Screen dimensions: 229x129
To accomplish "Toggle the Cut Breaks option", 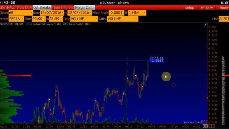I will [42, 8].
